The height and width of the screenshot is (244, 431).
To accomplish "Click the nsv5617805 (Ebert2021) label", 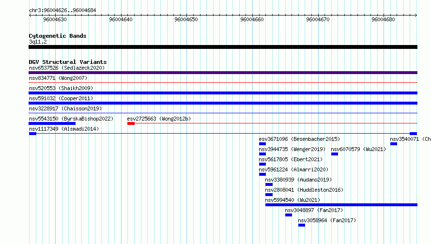I will (291, 159).
